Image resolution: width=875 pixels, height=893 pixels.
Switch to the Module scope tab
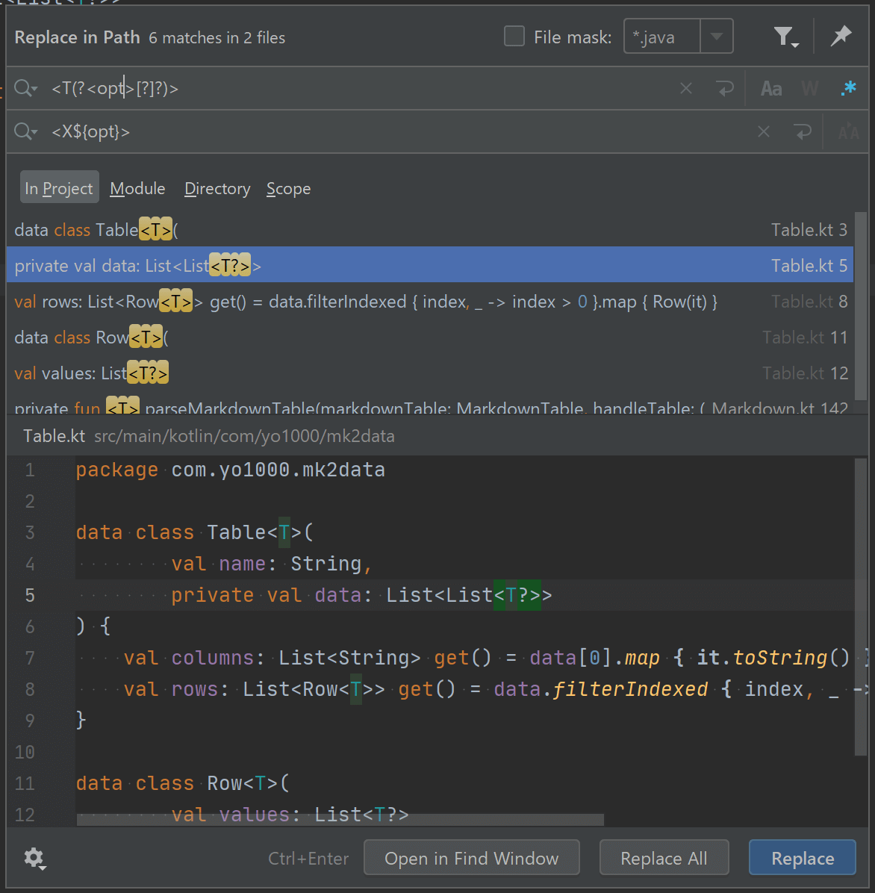(137, 189)
